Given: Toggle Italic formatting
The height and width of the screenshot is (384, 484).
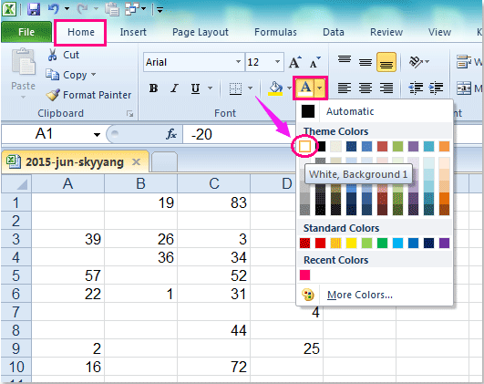Looking at the screenshot, I should pyautogui.click(x=174, y=88).
